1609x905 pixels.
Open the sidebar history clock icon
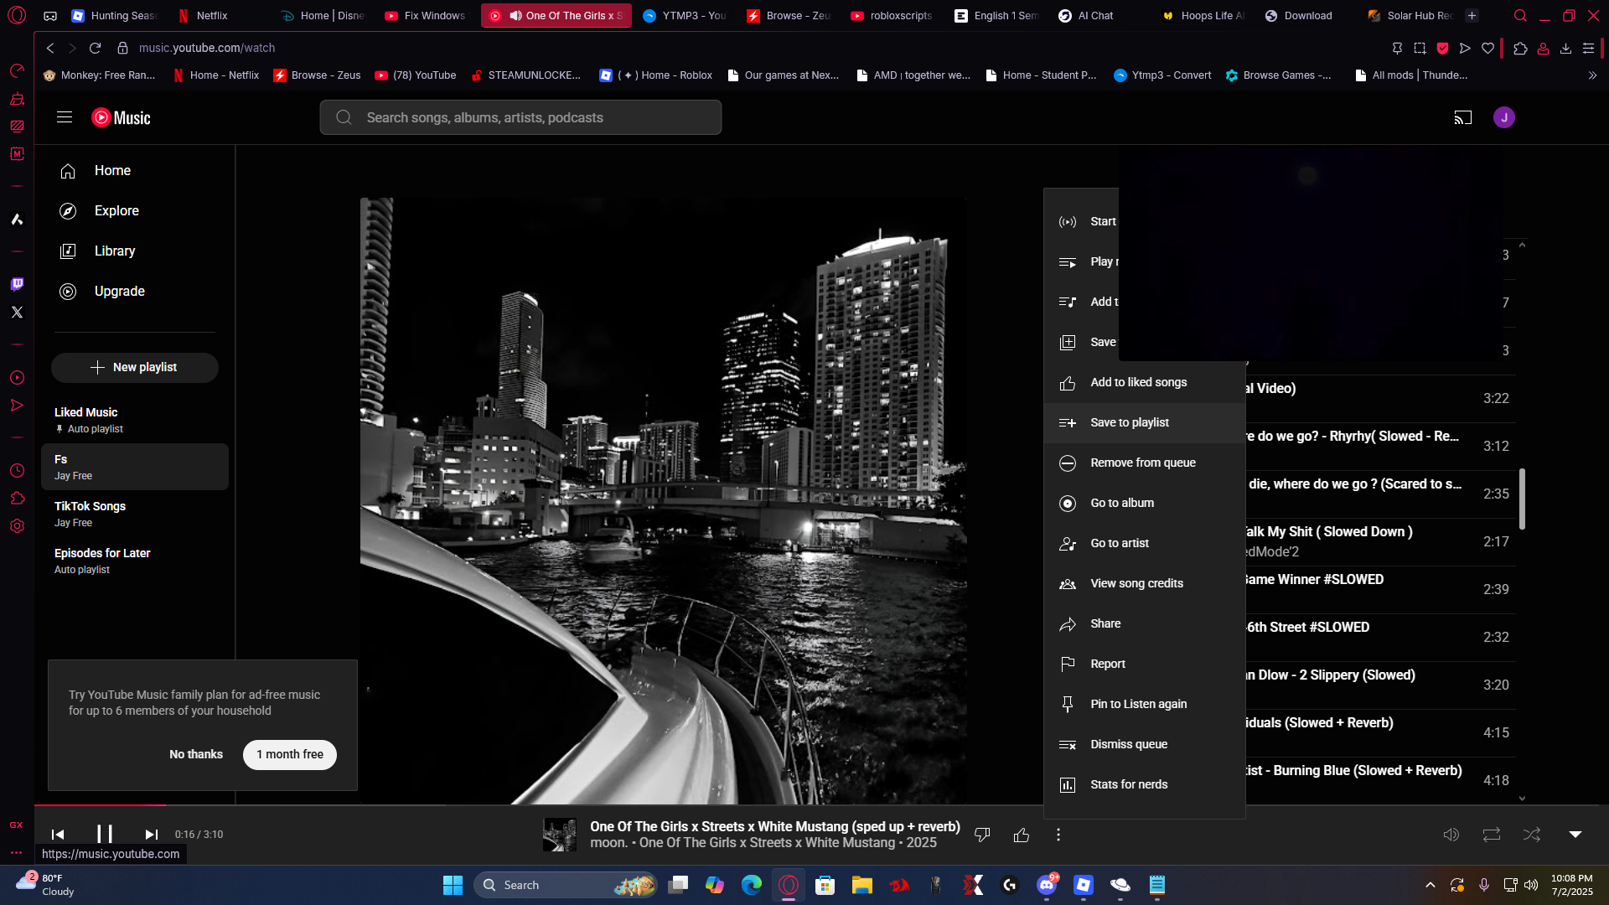(x=17, y=471)
